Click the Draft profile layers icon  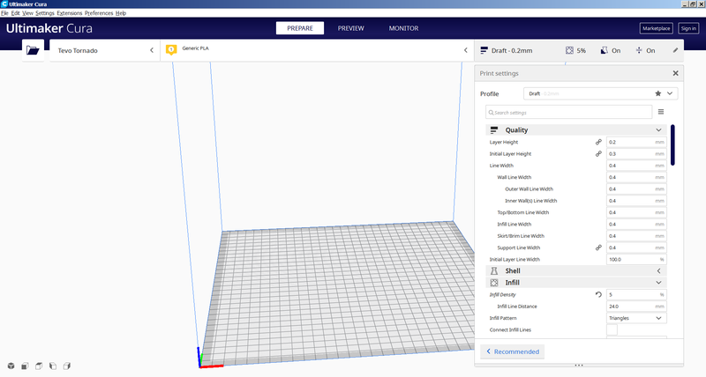(x=484, y=51)
